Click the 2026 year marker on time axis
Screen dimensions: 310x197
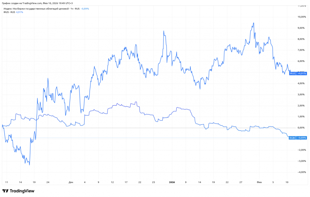coord(172,182)
